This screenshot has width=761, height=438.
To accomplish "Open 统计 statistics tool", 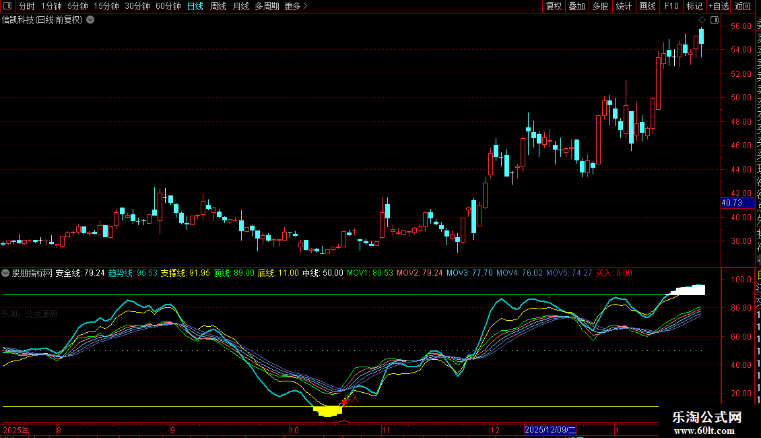I will tap(624, 6).
